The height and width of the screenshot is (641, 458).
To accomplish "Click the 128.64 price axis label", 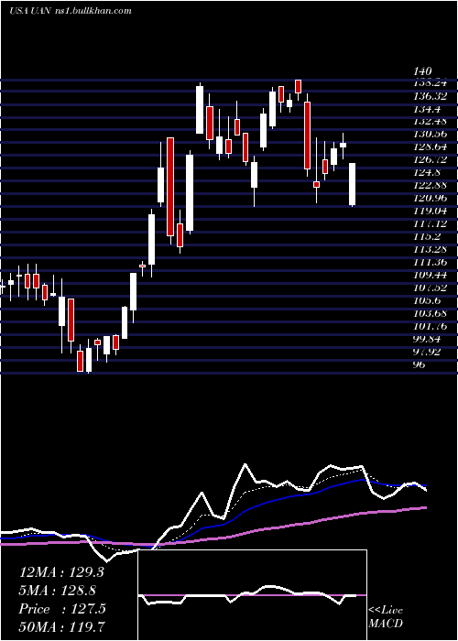I will click(430, 147).
